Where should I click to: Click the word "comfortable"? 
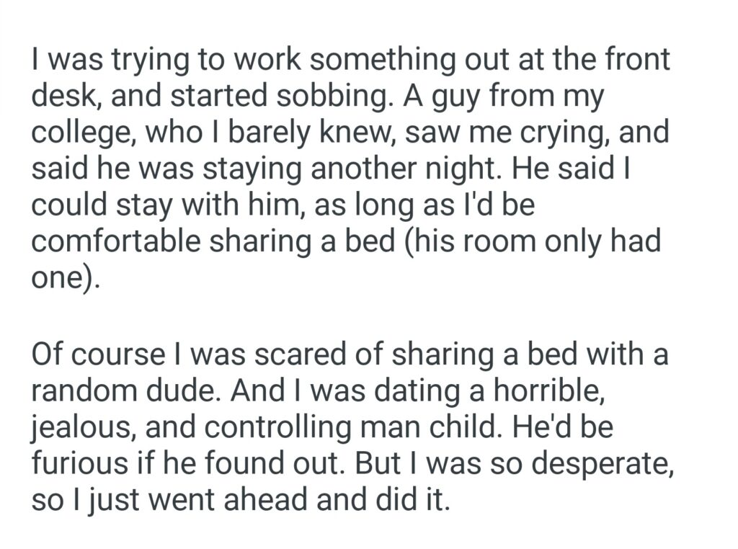pos(116,241)
